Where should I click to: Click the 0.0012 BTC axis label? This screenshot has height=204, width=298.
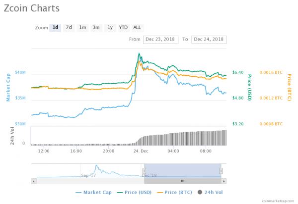(x=271, y=98)
